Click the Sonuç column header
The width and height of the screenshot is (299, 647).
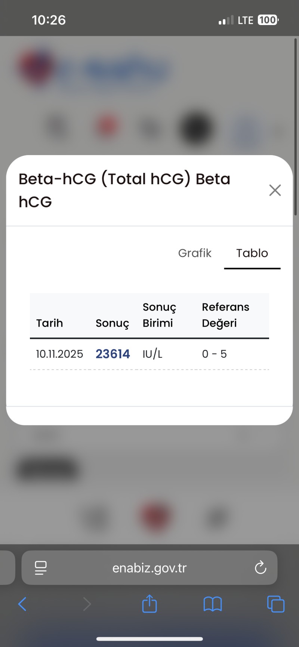(x=112, y=323)
